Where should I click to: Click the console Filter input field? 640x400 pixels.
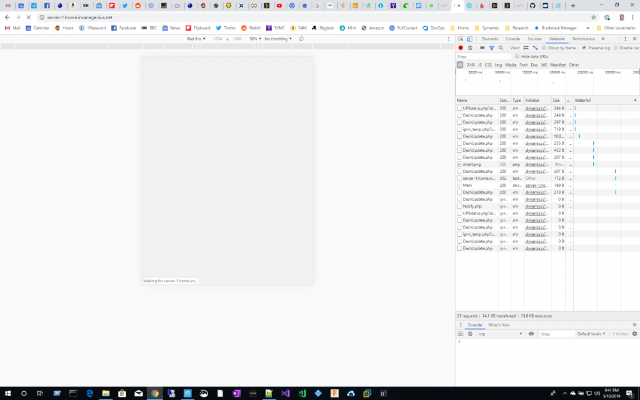(x=557, y=334)
